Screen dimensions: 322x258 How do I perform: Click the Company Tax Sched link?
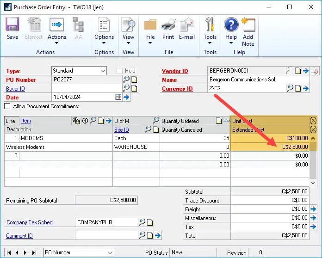click(29, 222)
